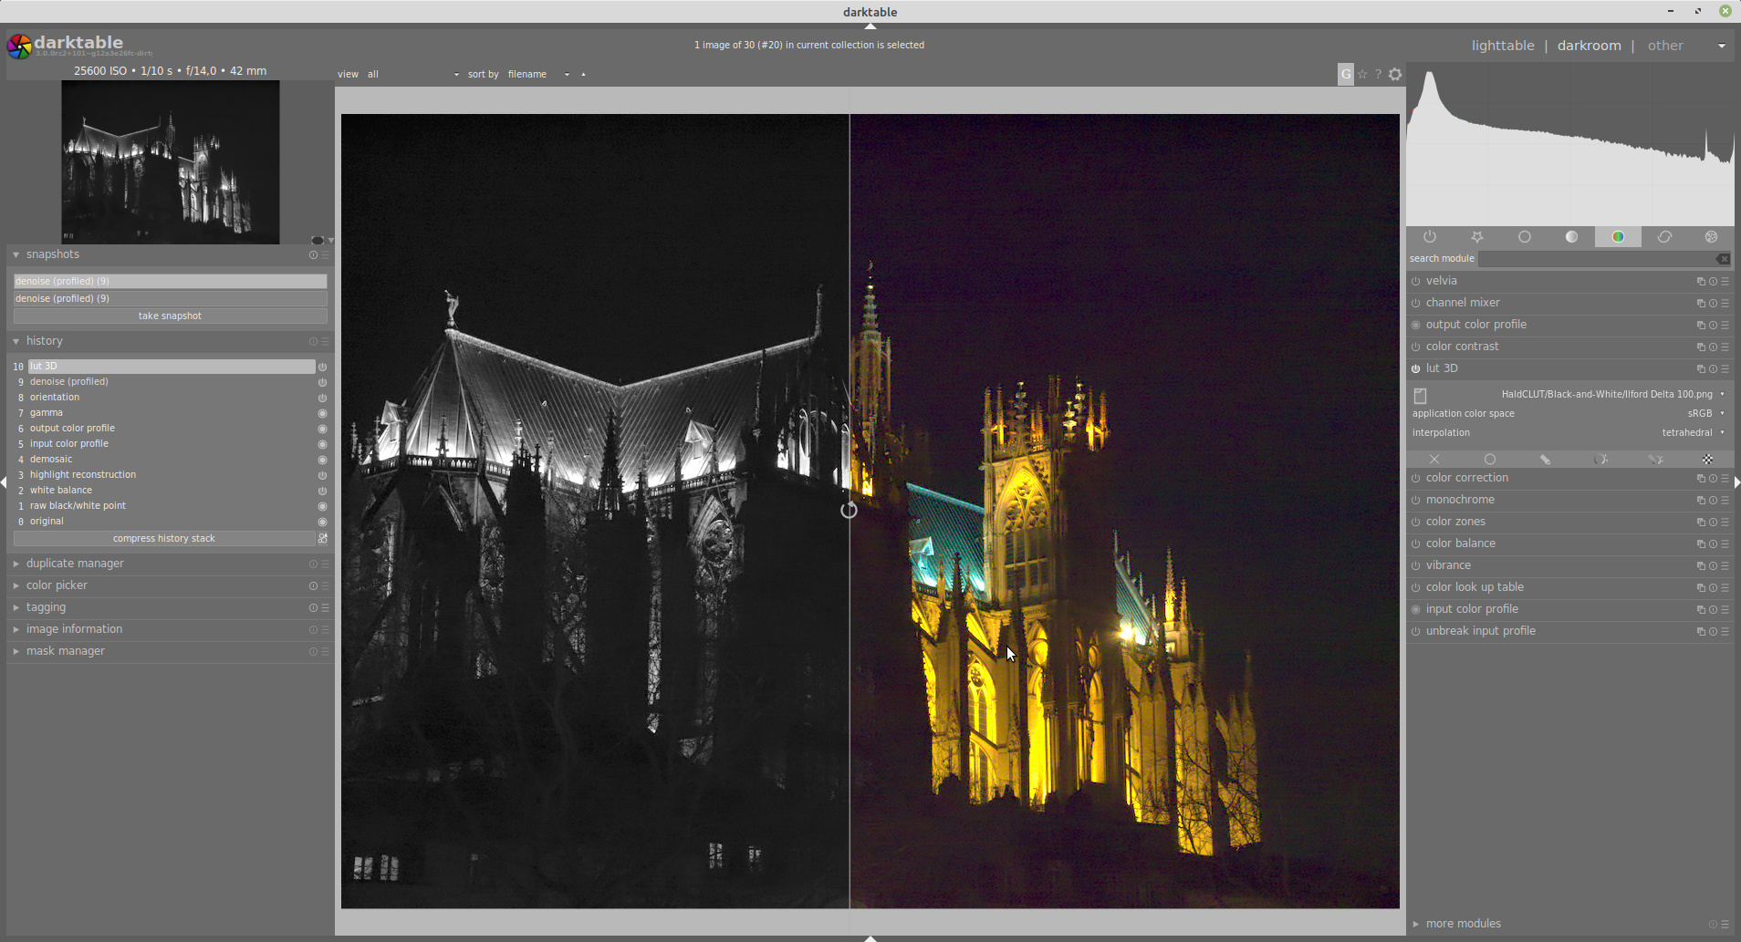The image size is (1741, 942).
Task: Select uniformly blend mode circle icon
Action: click(1490, 460)
